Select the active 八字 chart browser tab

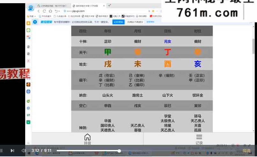point(87,6)
